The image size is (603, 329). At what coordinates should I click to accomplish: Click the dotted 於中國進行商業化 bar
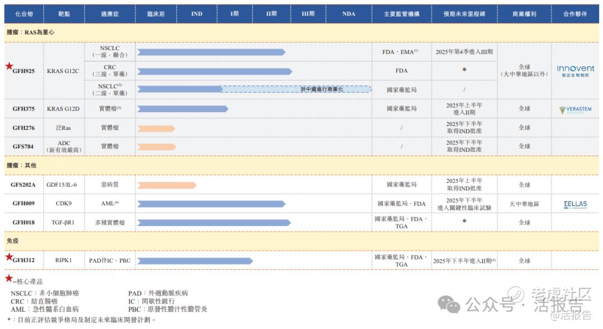point(297,89)
